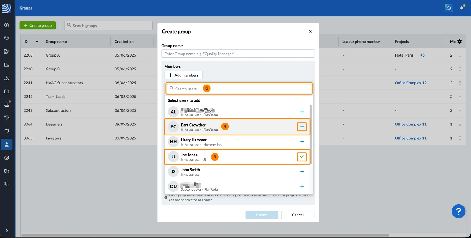This screenshot has width=471, height=238.
Task: Open the pie chart icon in sidebar
Action: (x=6, y=158)
